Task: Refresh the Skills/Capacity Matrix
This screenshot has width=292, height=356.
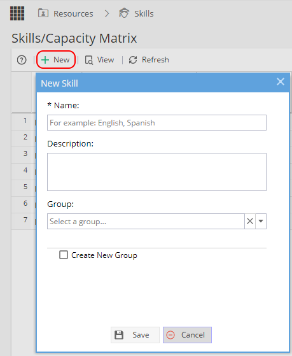Action: click(149, 60)
